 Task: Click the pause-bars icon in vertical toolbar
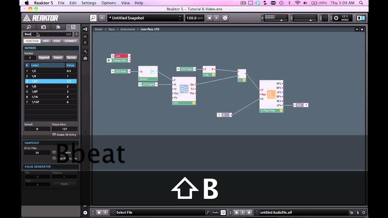point(85,43)
